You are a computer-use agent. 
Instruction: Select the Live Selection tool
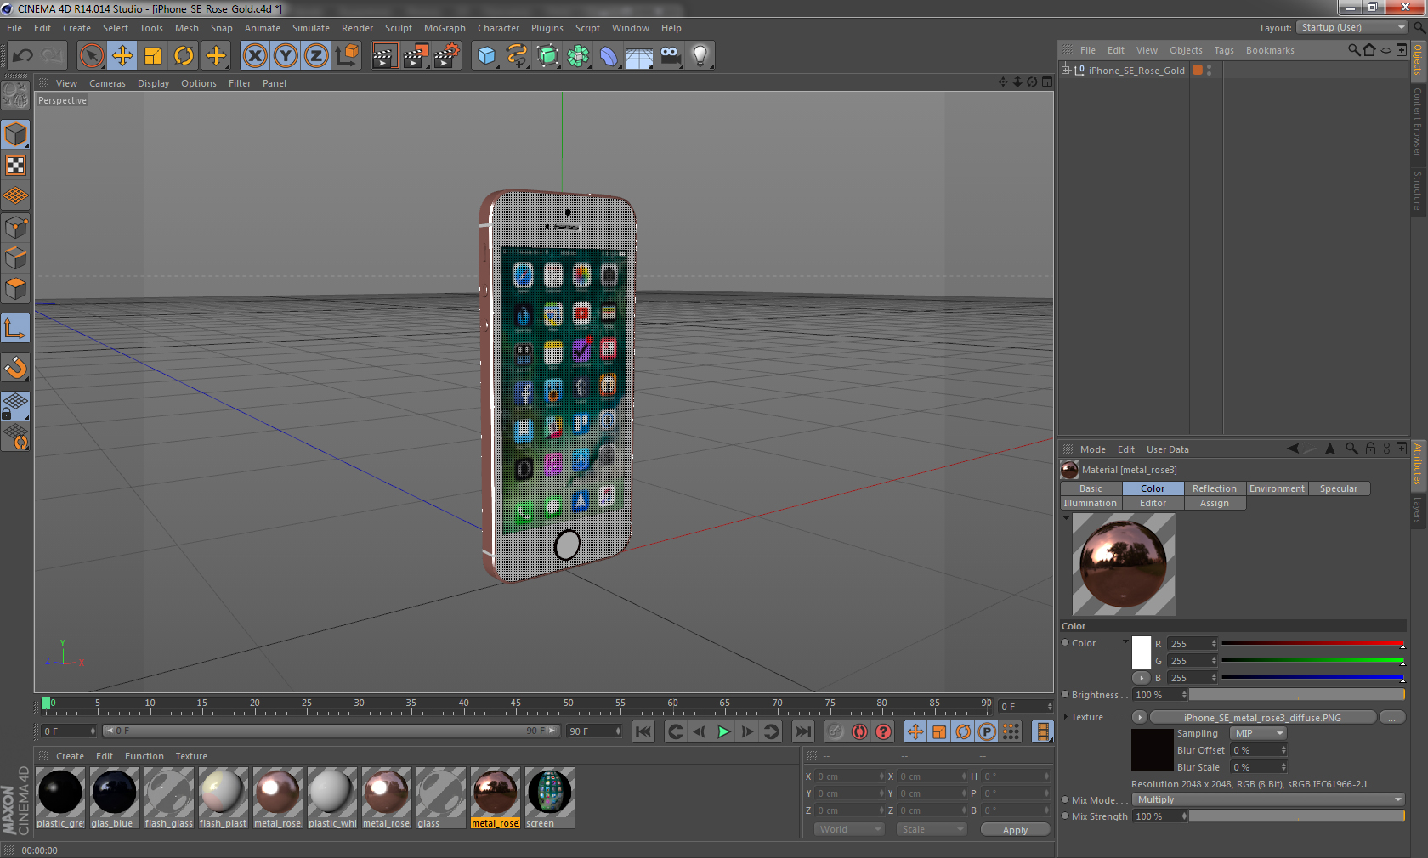coord(92,56)
